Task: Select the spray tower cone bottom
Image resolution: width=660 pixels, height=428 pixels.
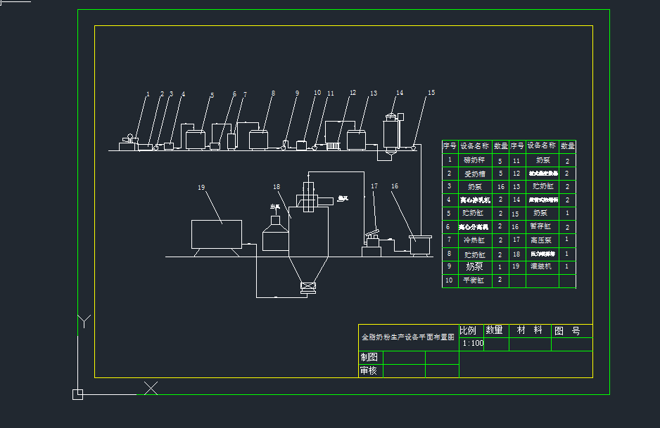Action: 308,268
